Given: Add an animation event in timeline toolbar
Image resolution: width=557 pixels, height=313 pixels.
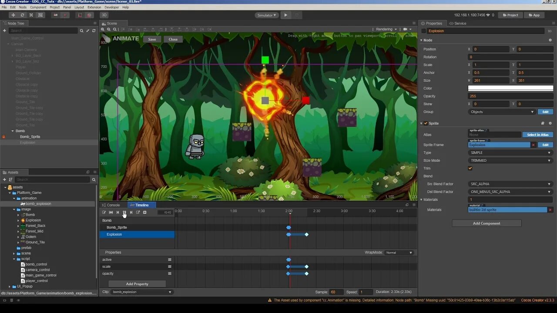Looking at the screenshot, I should coord(144,212).
